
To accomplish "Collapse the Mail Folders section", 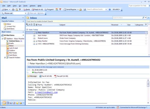I will (23, 32).
